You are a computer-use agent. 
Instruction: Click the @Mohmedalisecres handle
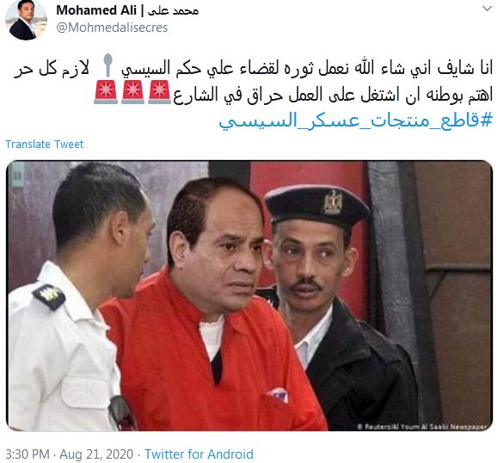[112, 28]
